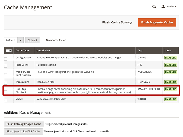The height and width of the screenshot is (137, 183).
Task: Click the ENABLED badge for One Step Checkout
Action: 170,89
